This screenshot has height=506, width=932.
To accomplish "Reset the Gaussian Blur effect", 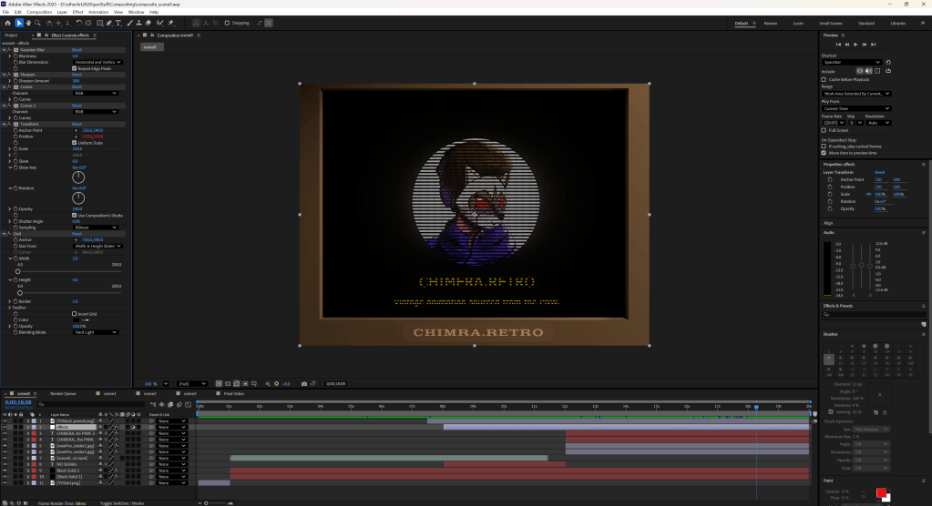I will [77, 50].
